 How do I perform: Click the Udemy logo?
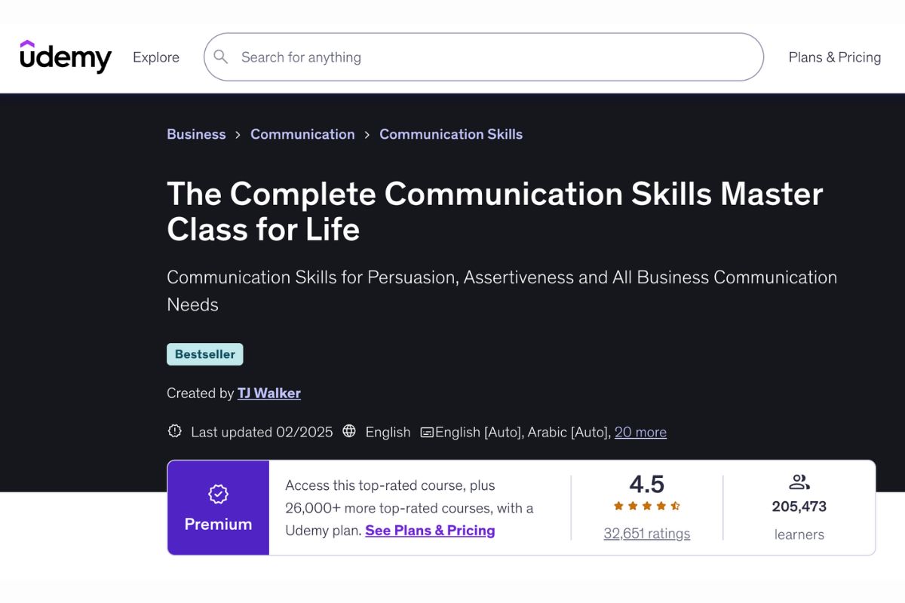(x=66, y=57)
